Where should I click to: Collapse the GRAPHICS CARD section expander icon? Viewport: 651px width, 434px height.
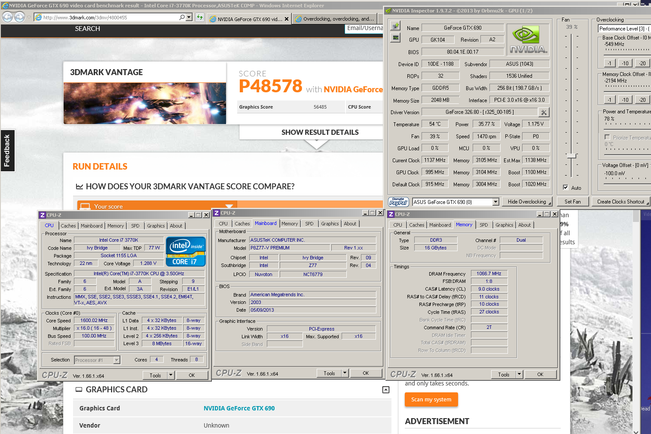[x=386, y=390]
